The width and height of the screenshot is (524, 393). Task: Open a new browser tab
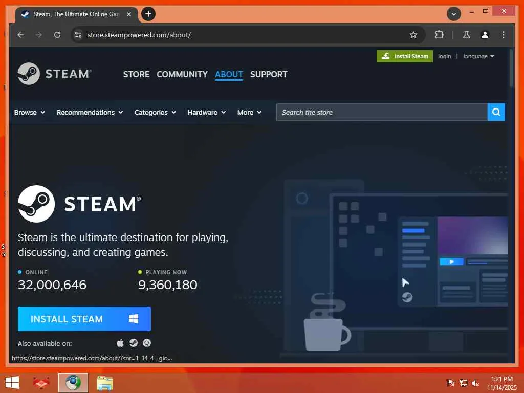click(x=148, y=14)
